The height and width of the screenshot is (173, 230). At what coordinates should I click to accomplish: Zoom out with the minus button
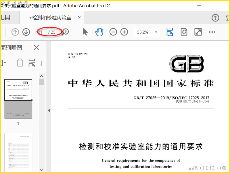pos(113,32)
